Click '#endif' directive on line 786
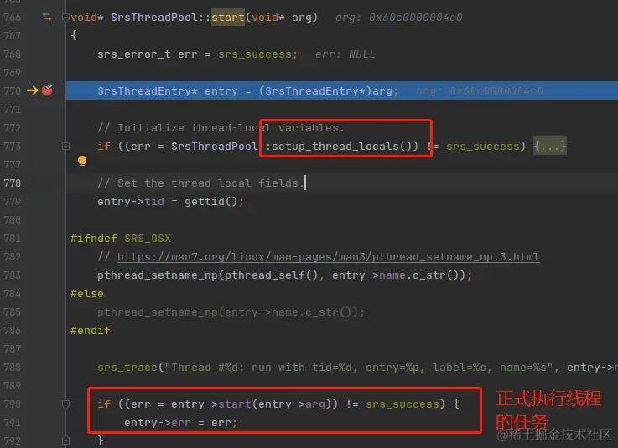The height and width of the screenshot is (448, 618). (91, 330)
